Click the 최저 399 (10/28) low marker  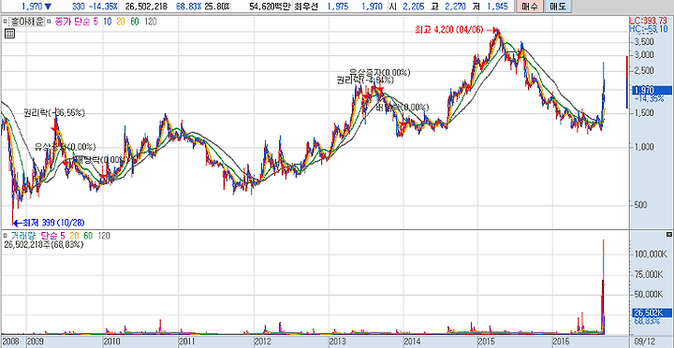tap(53, 223)
